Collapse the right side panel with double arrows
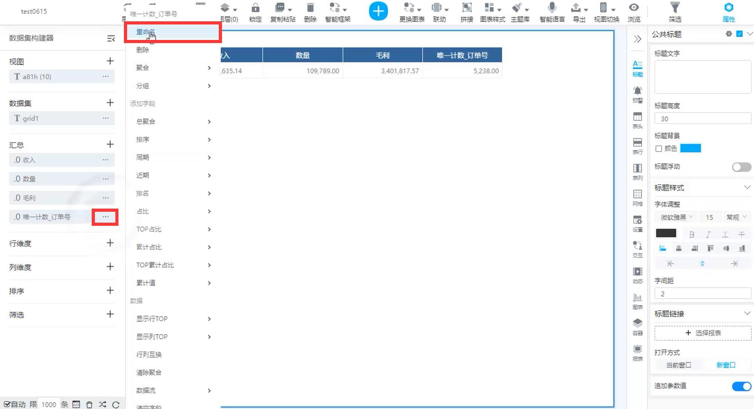754x409 pixels. tap(638, 39)
